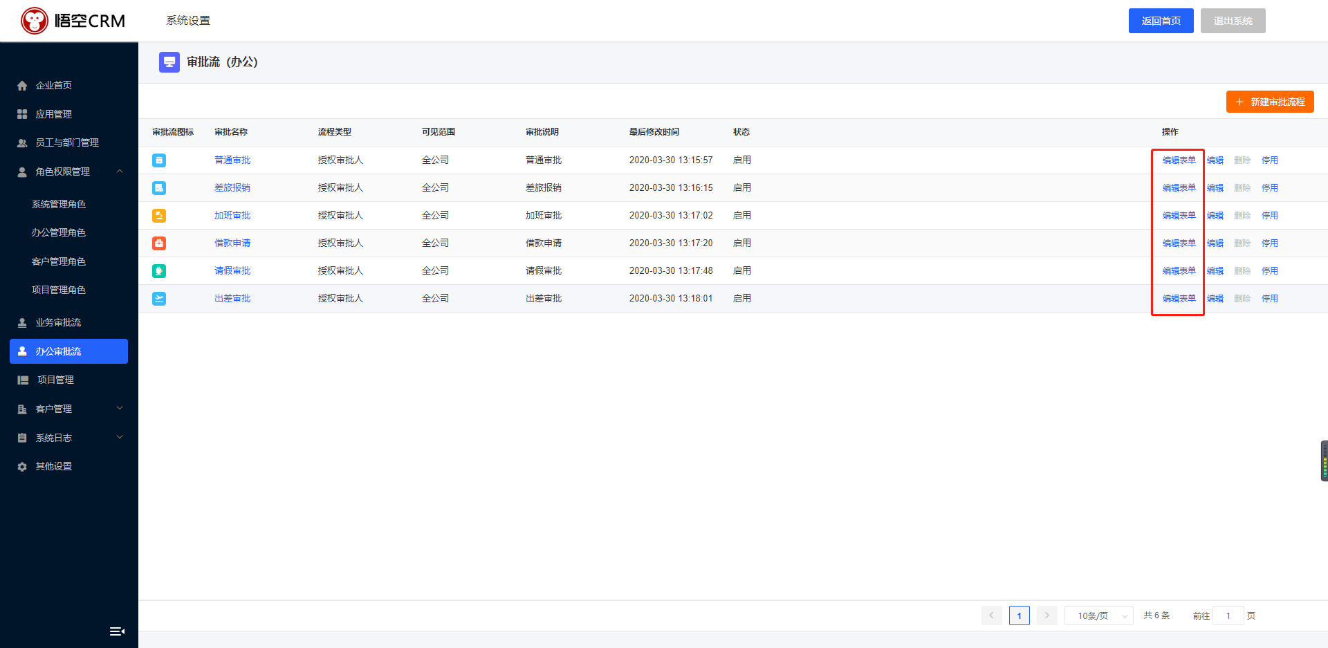The width and height of the screenshot is (1328, 648).
Task: Click the 出差审批 plane row icon
Action: [x=159, y=299]
